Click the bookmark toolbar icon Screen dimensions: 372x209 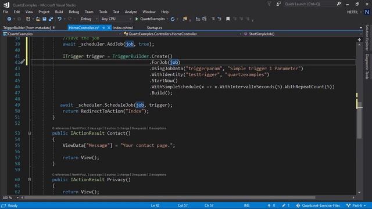pos(228,19)
